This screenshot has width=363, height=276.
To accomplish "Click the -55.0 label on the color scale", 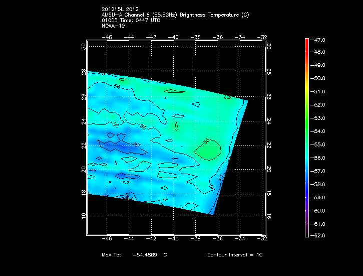I will [x=319, y=145].
